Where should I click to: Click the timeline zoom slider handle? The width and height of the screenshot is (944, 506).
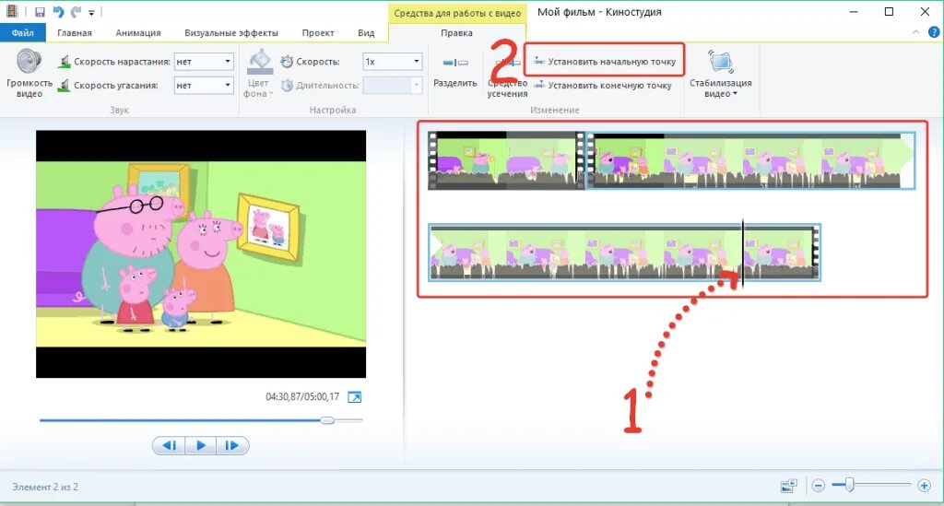(849, 484)
